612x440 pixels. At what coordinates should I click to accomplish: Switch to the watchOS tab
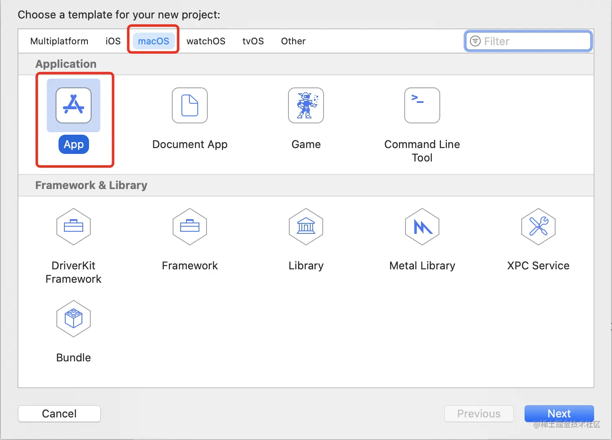(x=206, y=41)
